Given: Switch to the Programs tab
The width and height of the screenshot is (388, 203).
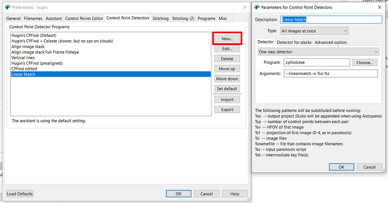Looking at the screenshot, I should (206, 19).
